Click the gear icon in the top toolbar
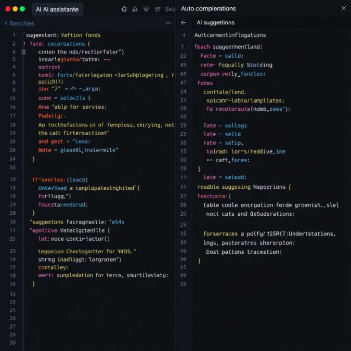This screenshot has height=351, width=351. coord(124,9)
